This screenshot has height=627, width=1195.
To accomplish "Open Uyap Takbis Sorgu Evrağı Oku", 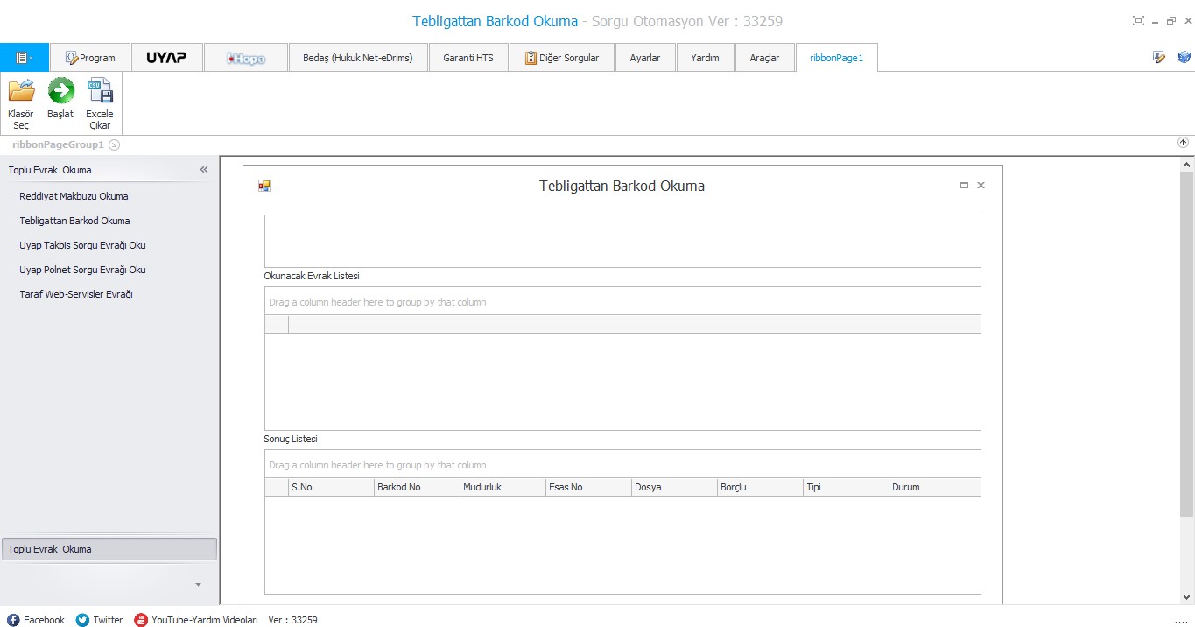I will pos(82,245).
